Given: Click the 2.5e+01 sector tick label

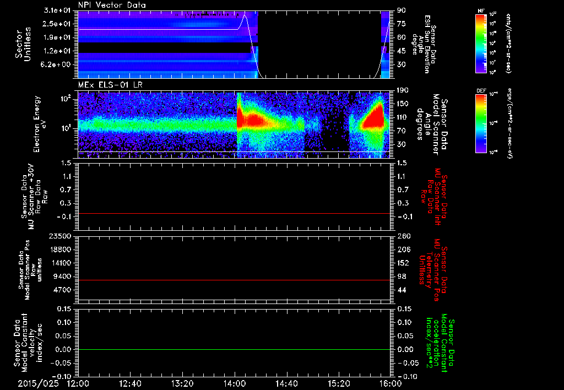Looking at the screenshot, I should click(57, 24).
